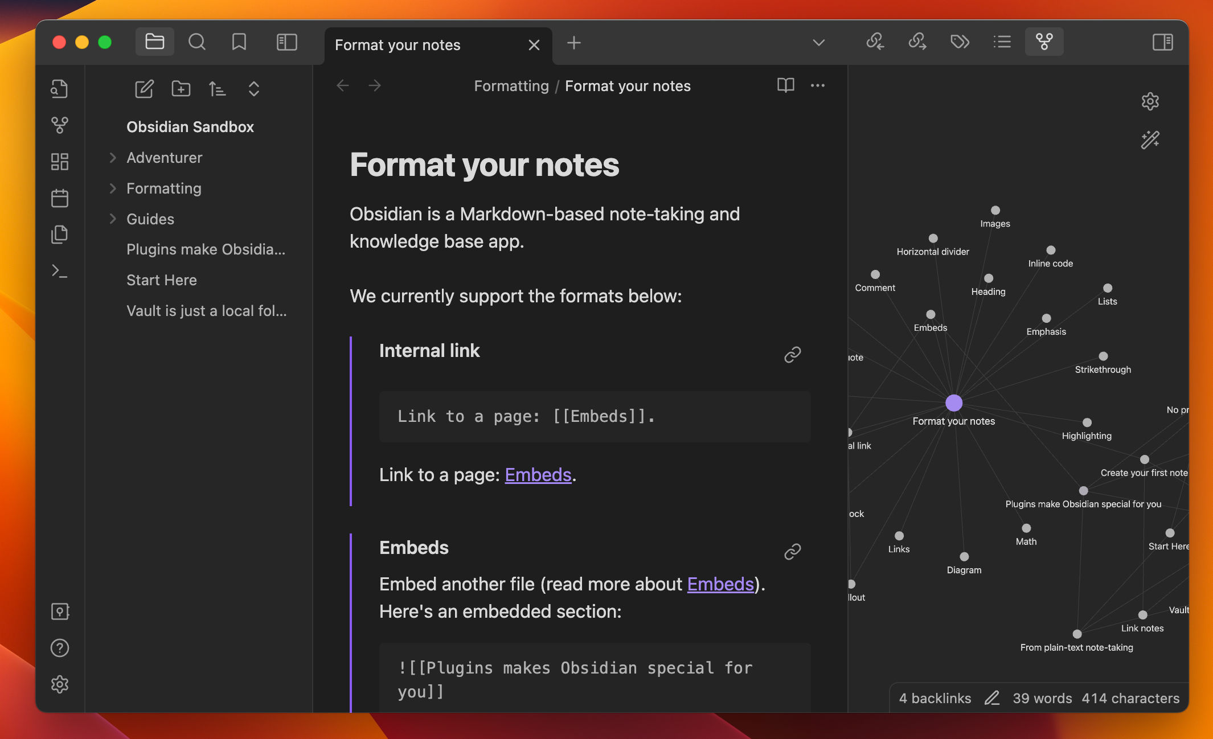Viewport: 1213px width, 739px height.
Task: Insert template ribbon icon
Action: (x=60, y=235)
